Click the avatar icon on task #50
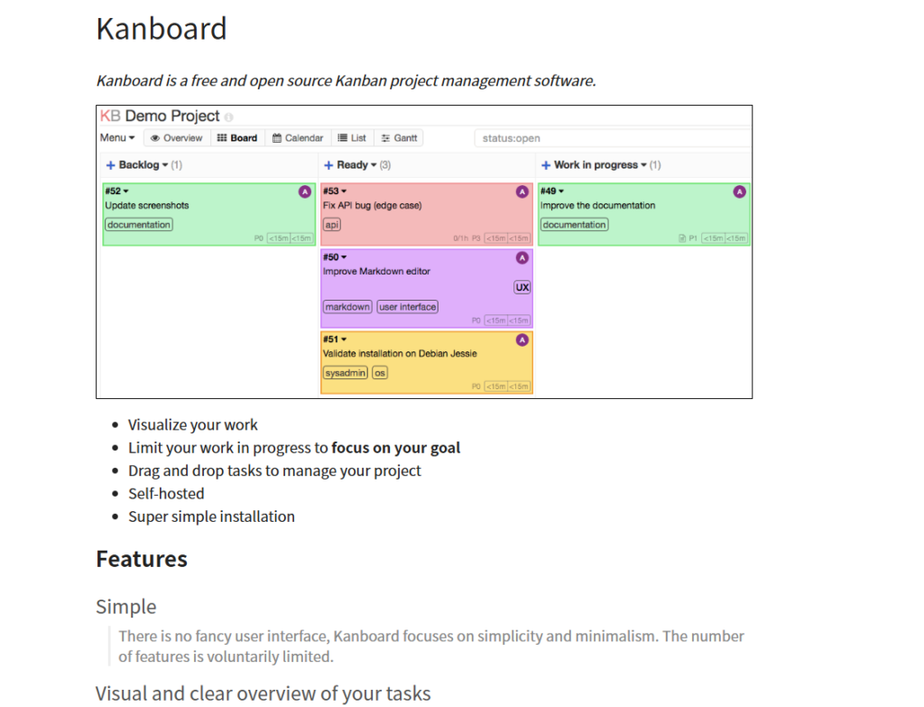The height and width of the screenshot is (707, 924). coord(522,257)
